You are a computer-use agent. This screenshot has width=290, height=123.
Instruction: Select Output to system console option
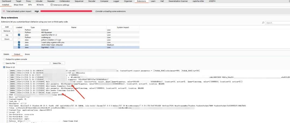[x=4, y=59]
